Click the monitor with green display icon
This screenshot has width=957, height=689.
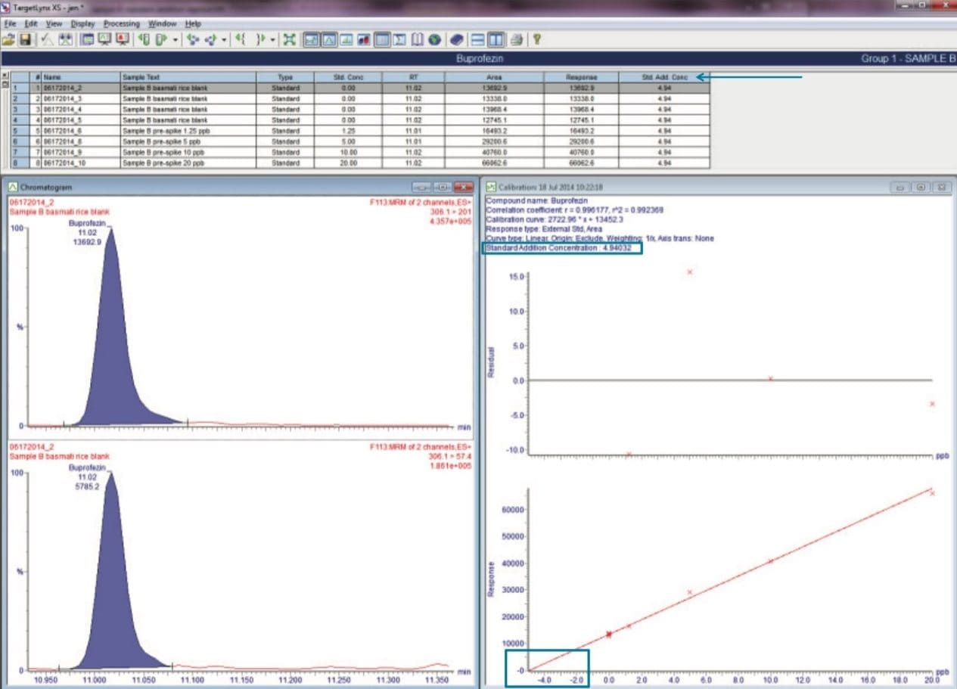point(104,39)
